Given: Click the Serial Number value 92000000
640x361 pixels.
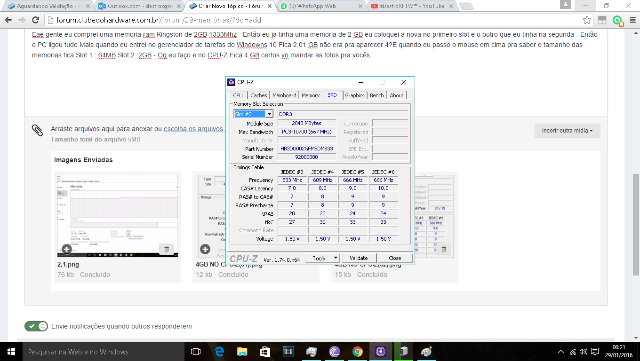Looking at the screenshot, I should tap(307, 157).
